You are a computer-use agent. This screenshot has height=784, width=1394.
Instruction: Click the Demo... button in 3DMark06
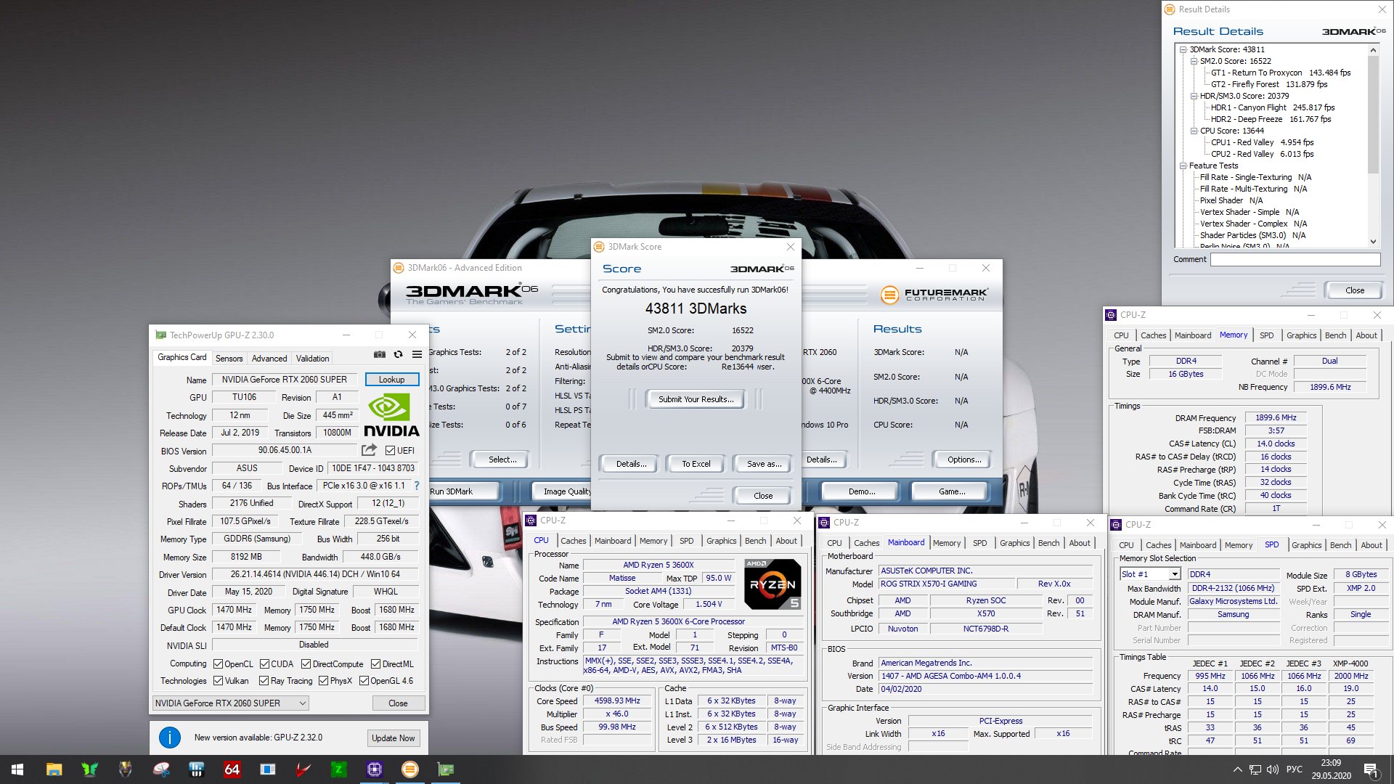tap(862, 491)
